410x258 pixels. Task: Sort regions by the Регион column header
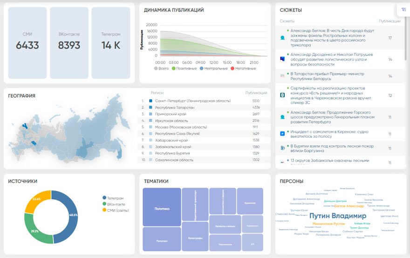pyautogui.click(x=157, y=93)
